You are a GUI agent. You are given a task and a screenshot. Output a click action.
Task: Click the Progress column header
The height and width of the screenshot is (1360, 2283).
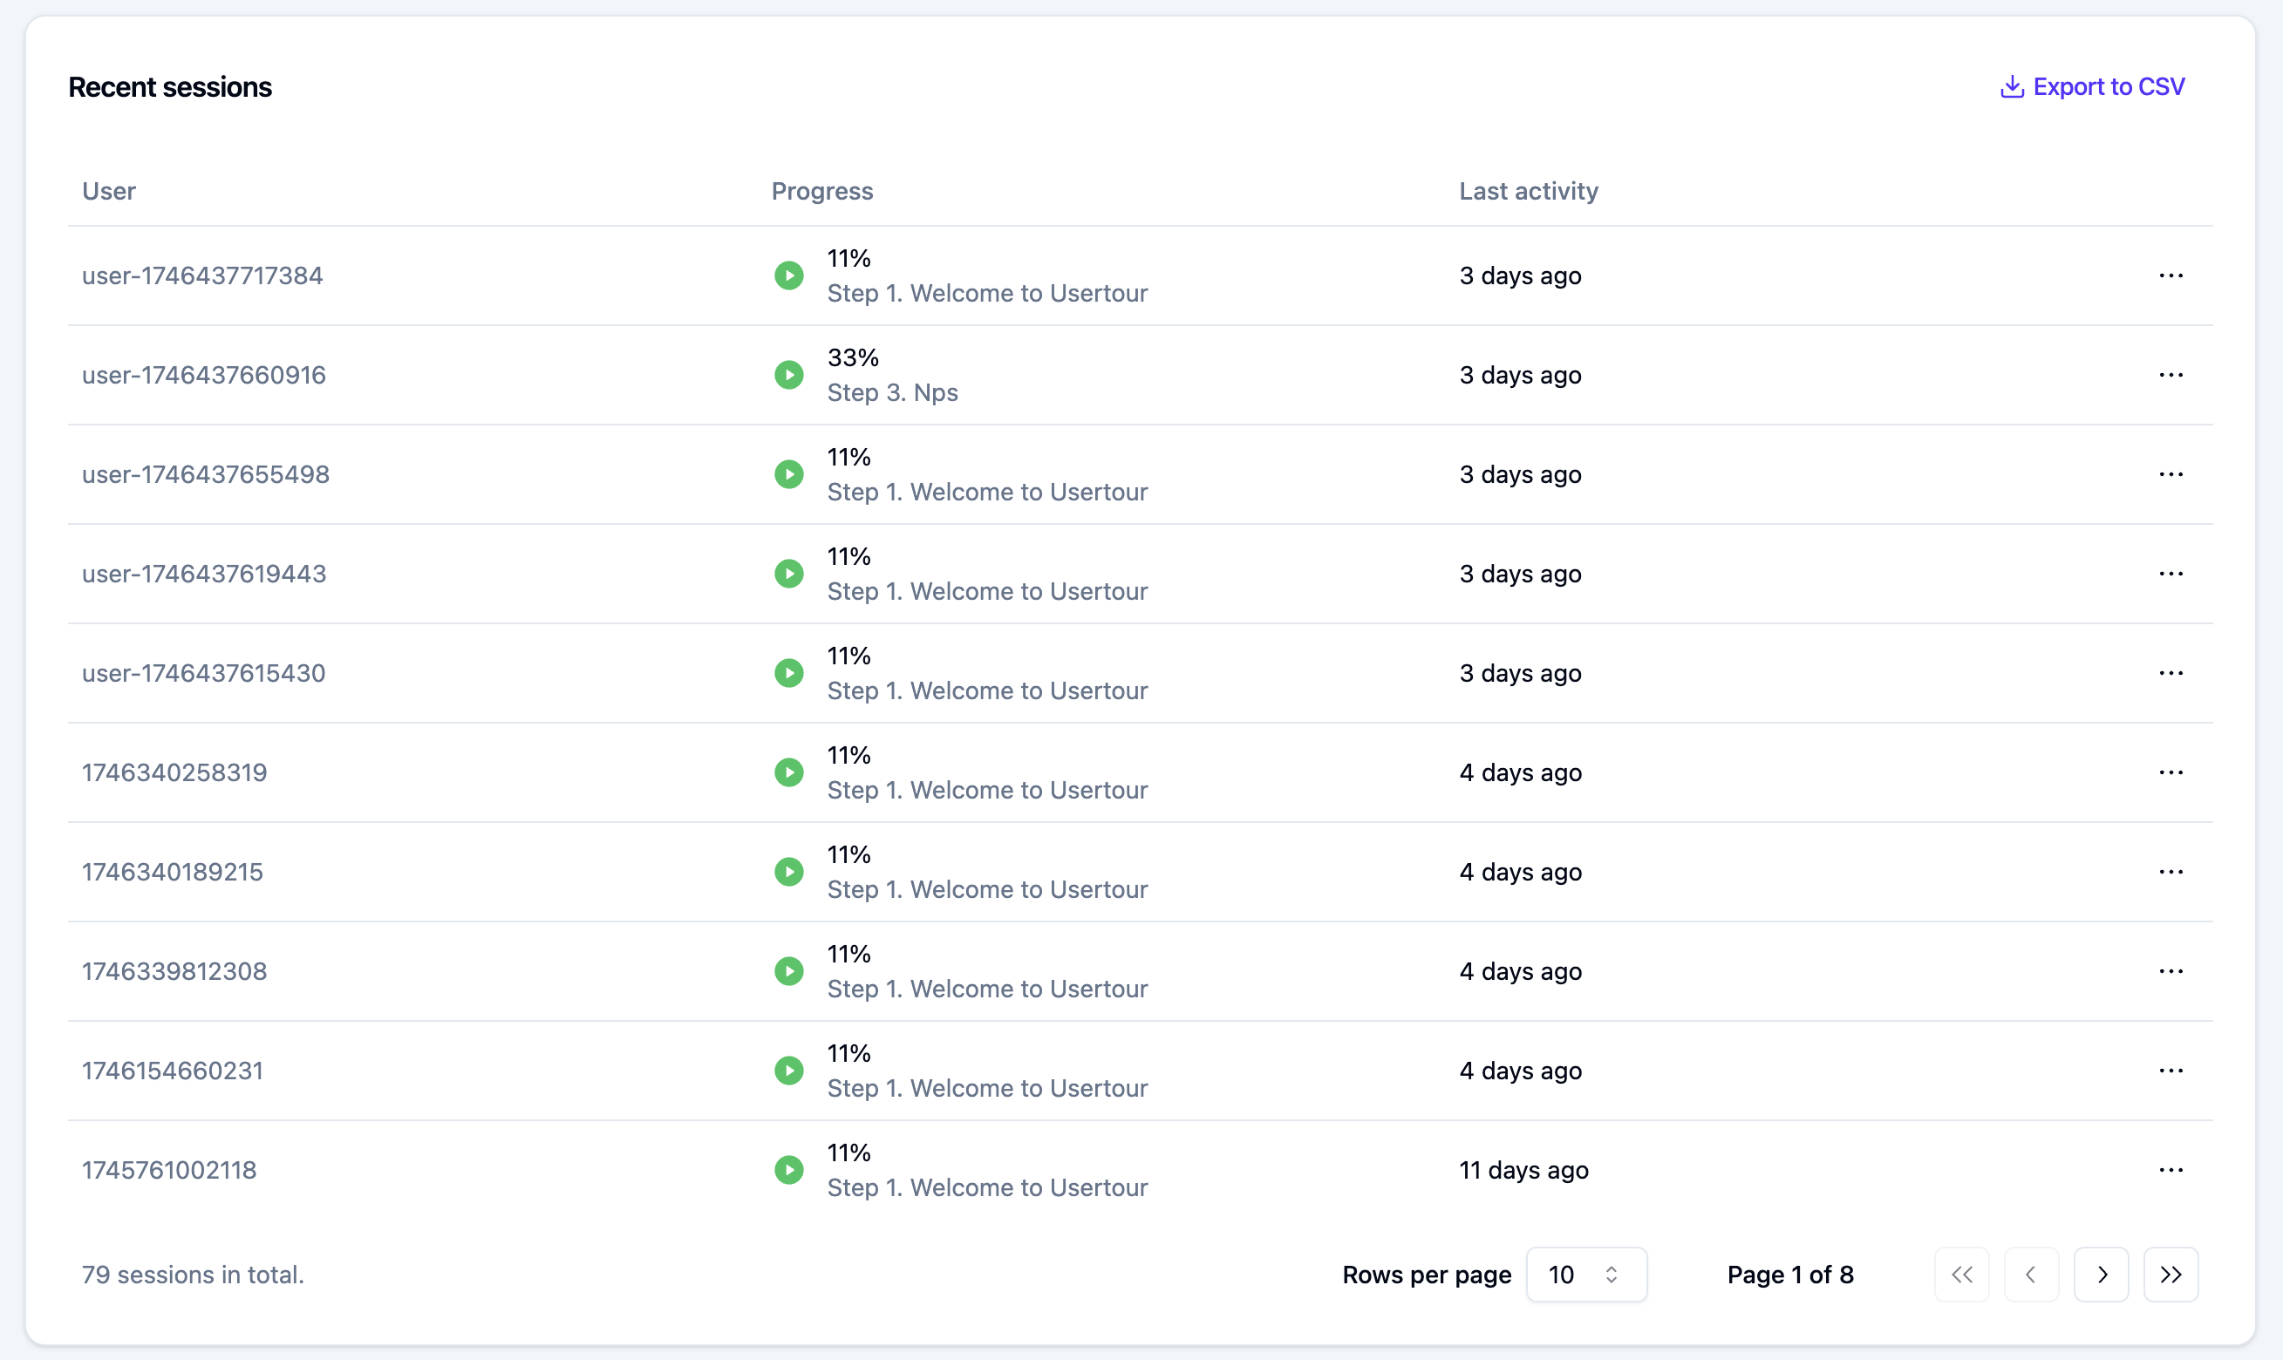[821, 191]
